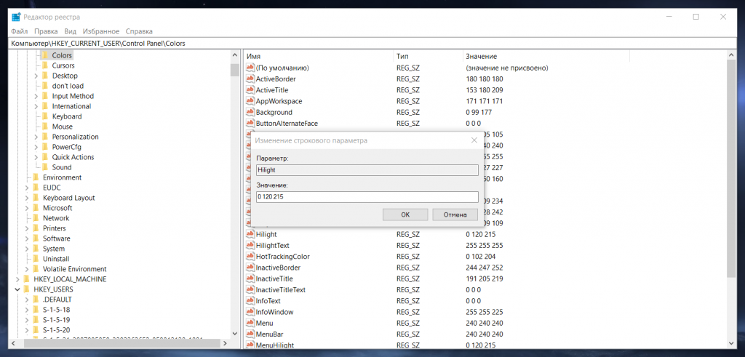Click the Environment folder icon
Image resolution: width=745 pixels, height=357 pixels.
coord(36,177)
